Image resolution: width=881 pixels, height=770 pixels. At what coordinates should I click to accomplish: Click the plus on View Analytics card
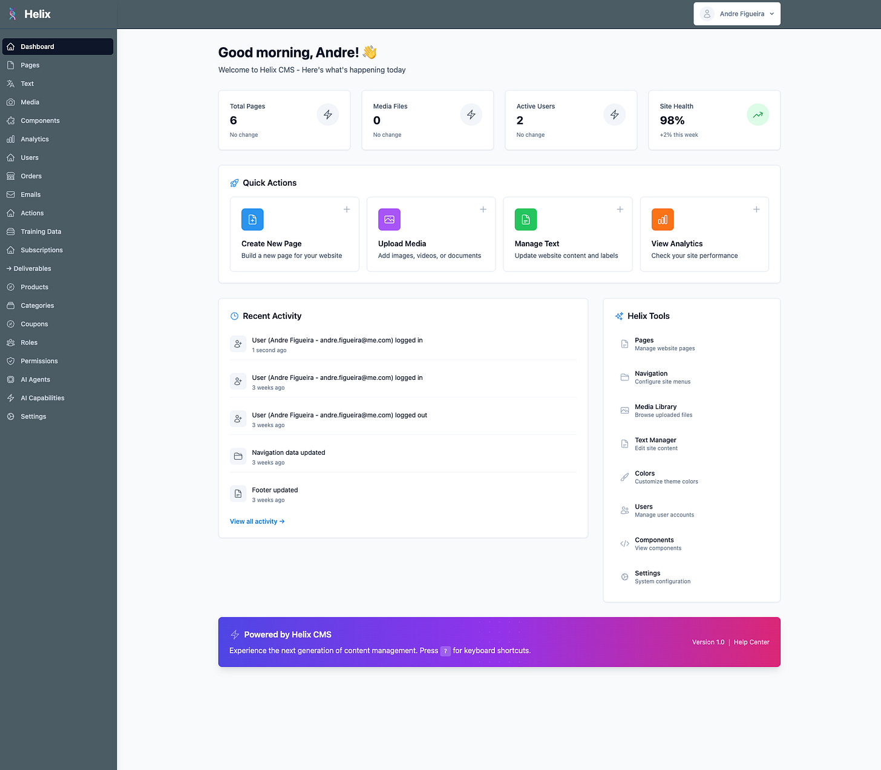756,209
